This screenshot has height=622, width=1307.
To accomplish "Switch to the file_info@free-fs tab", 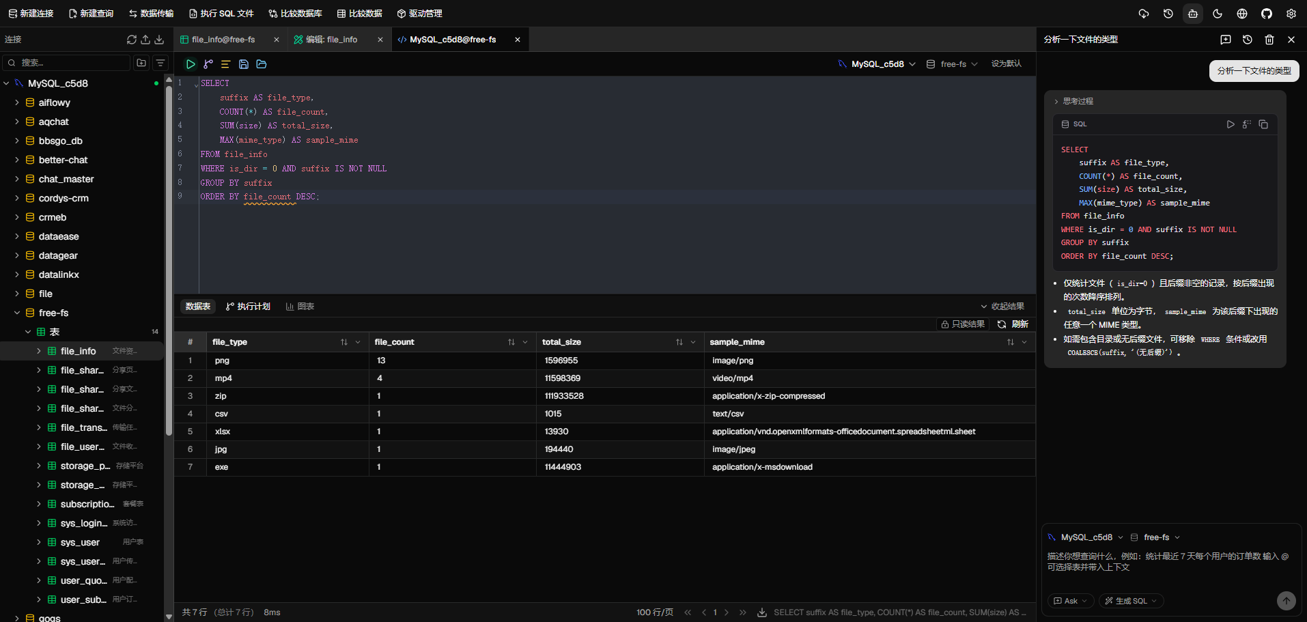I will 223,40.
